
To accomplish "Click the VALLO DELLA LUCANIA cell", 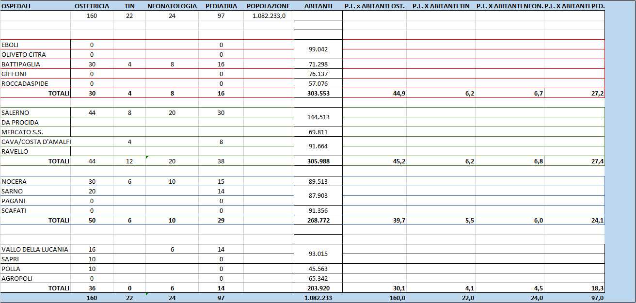I will (x=35, y=249).
